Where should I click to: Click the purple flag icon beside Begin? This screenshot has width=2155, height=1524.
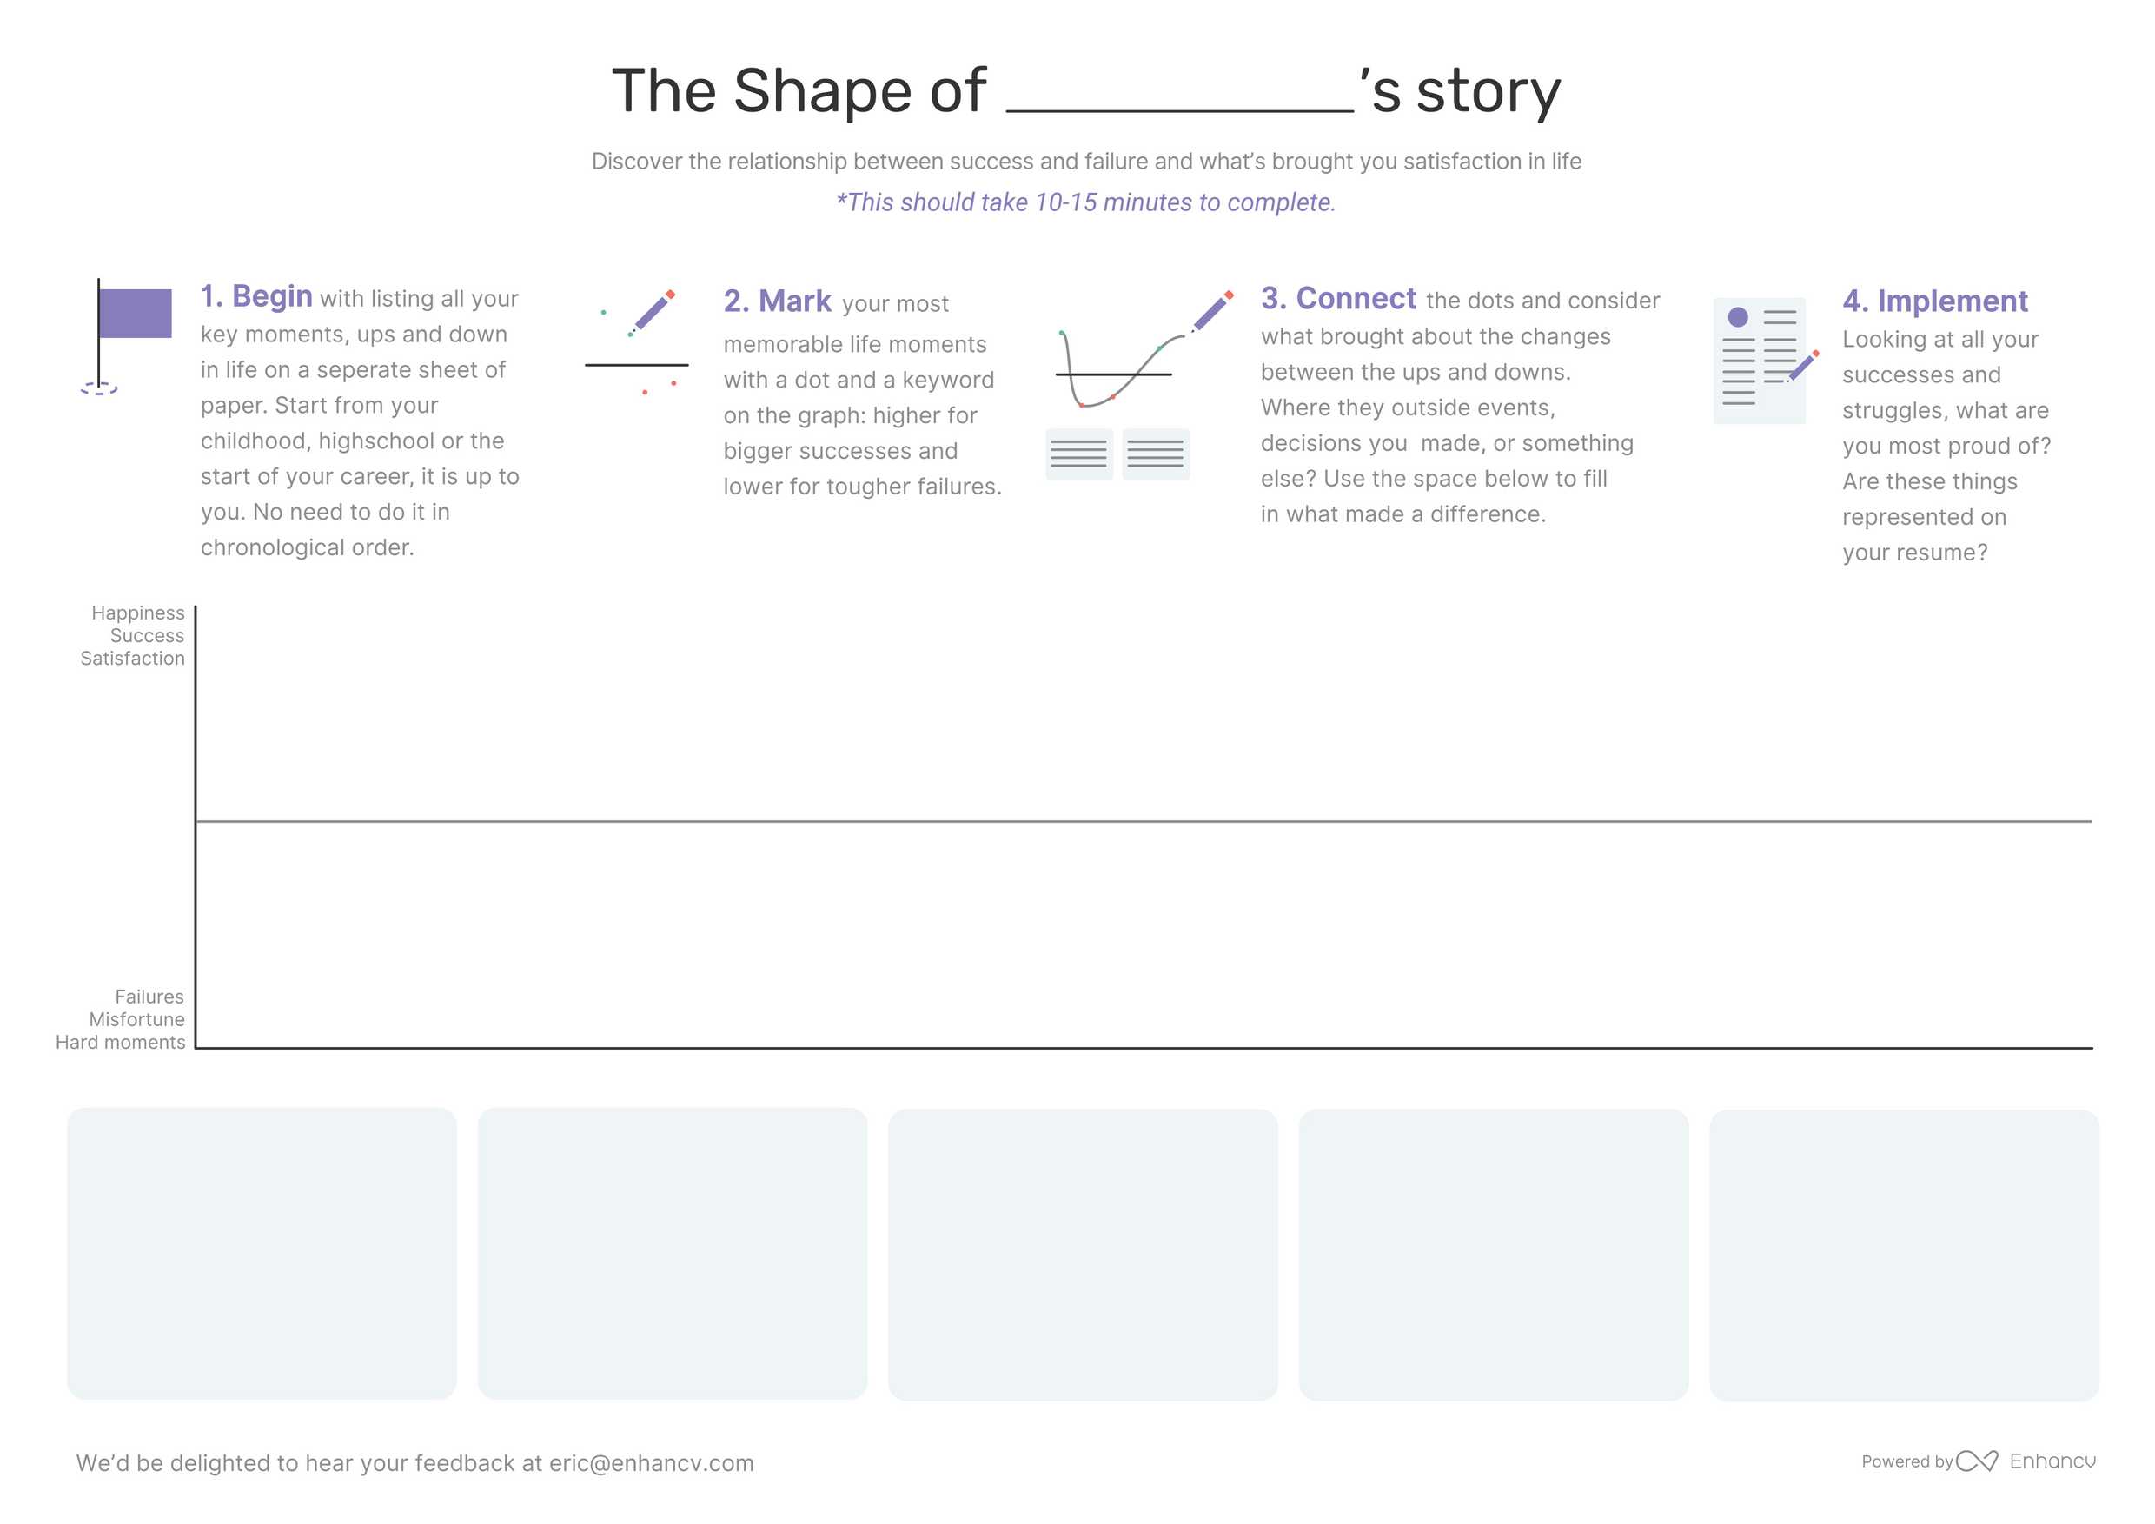134,314
